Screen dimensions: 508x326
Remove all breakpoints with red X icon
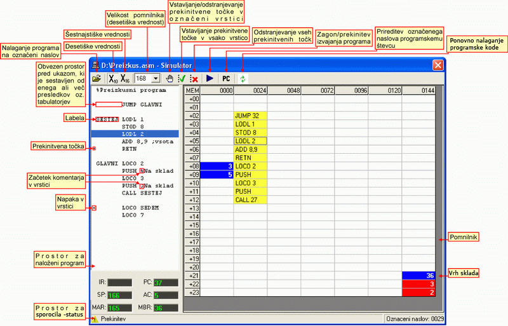click(194, 79)
